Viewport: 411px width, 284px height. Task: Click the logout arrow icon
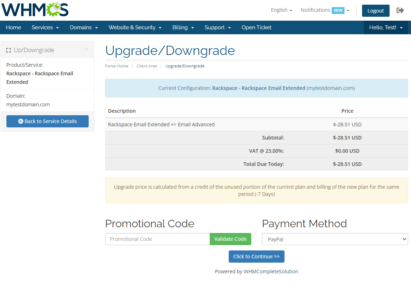pyautogui.click(x=400, y=10)
